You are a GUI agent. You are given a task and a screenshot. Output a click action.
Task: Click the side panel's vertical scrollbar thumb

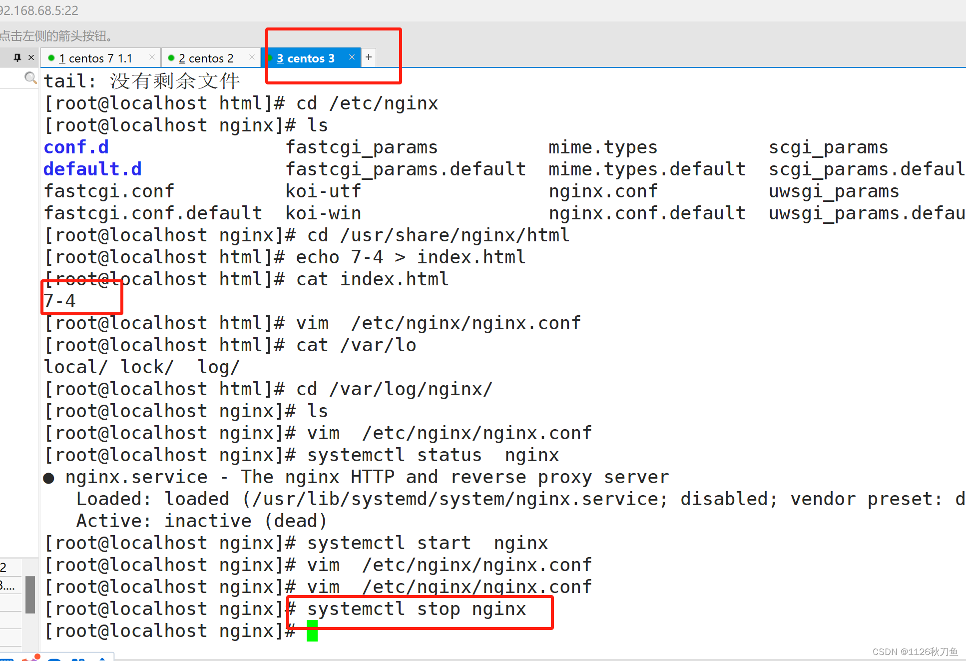pyautogui.click(x=30, y=594)
